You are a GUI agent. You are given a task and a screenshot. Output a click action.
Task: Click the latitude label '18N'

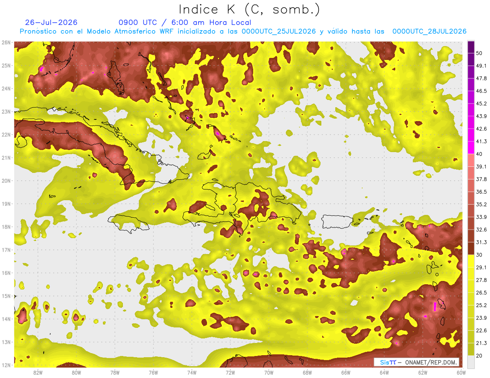coord(6,227)
